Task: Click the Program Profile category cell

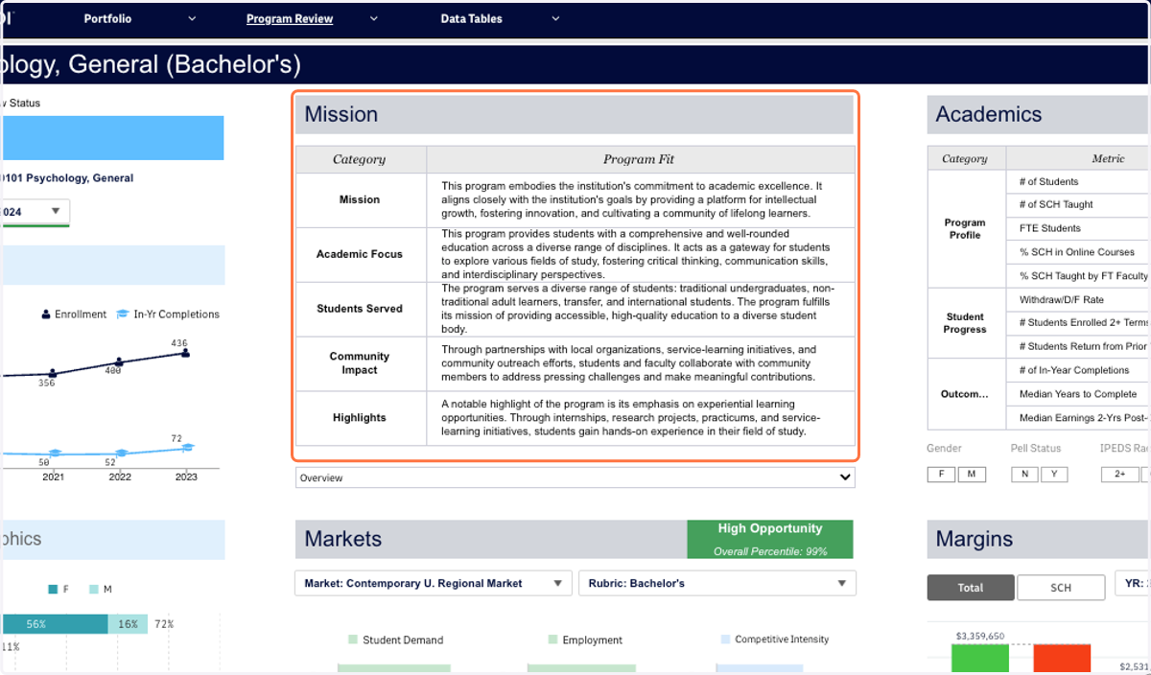Action: pos(965,228)
